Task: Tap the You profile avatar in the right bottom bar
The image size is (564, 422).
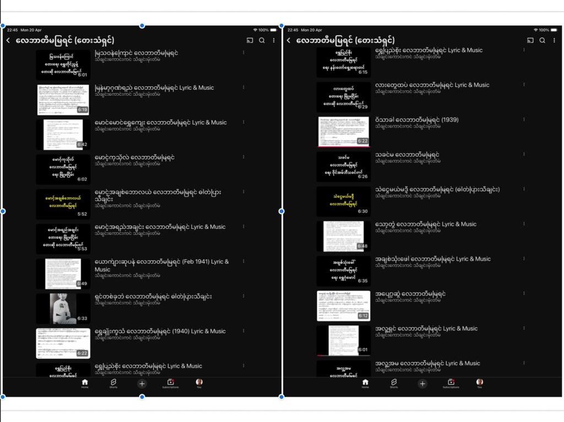Action: pyautogui.click(x=480, y=383)
